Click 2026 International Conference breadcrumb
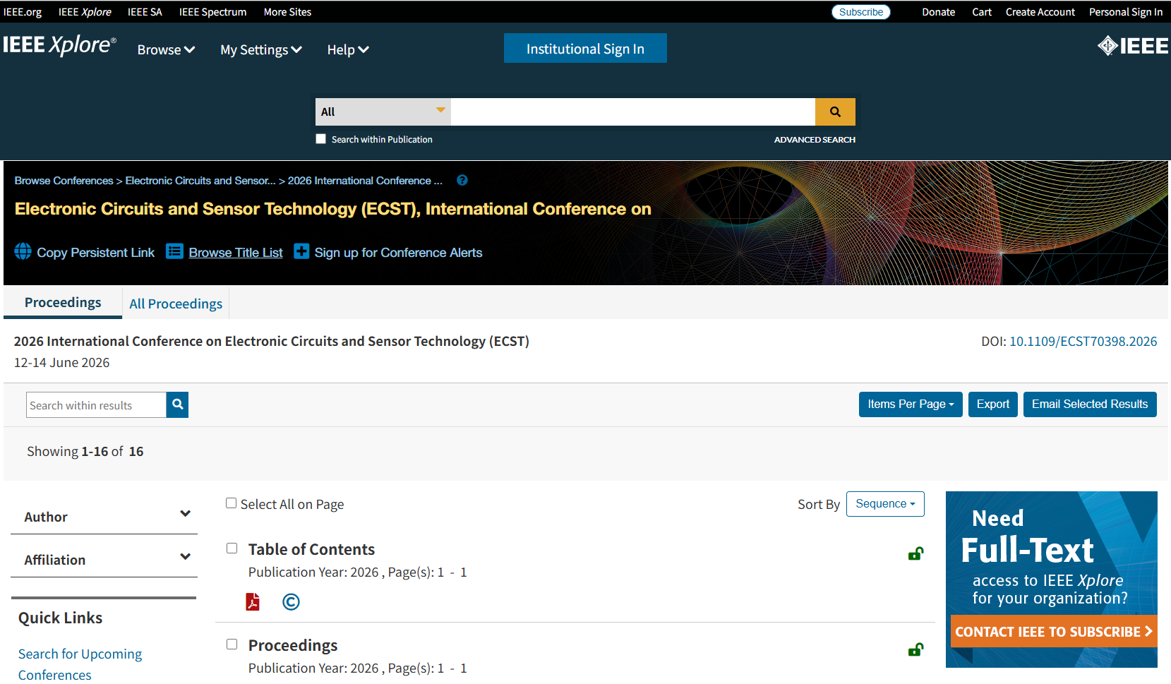This screenshot has width=1171, height=684. point(365,181)
